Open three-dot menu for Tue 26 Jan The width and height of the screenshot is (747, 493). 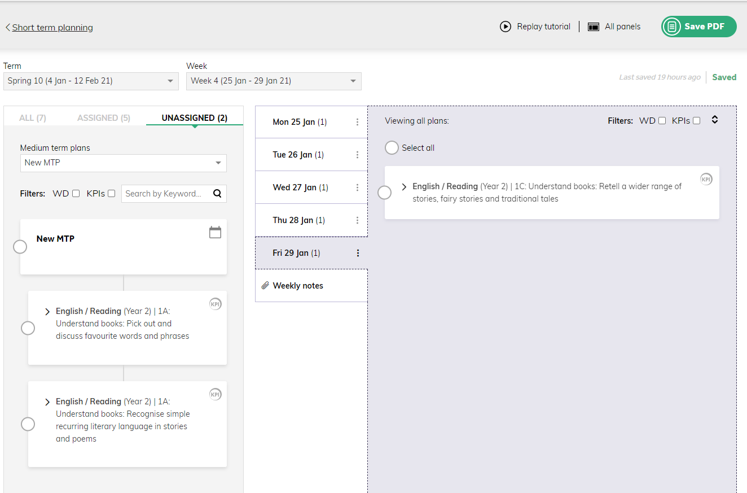tap(357, 155)
